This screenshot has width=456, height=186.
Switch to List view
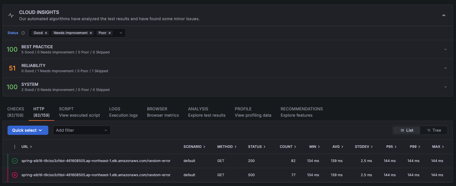(x=407, y=130)
